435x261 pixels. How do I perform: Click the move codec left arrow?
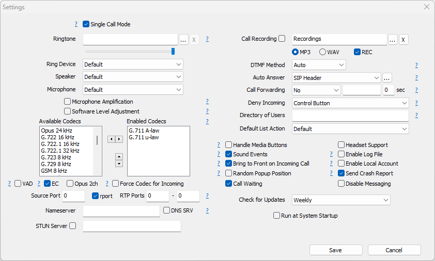click(111, 139)
